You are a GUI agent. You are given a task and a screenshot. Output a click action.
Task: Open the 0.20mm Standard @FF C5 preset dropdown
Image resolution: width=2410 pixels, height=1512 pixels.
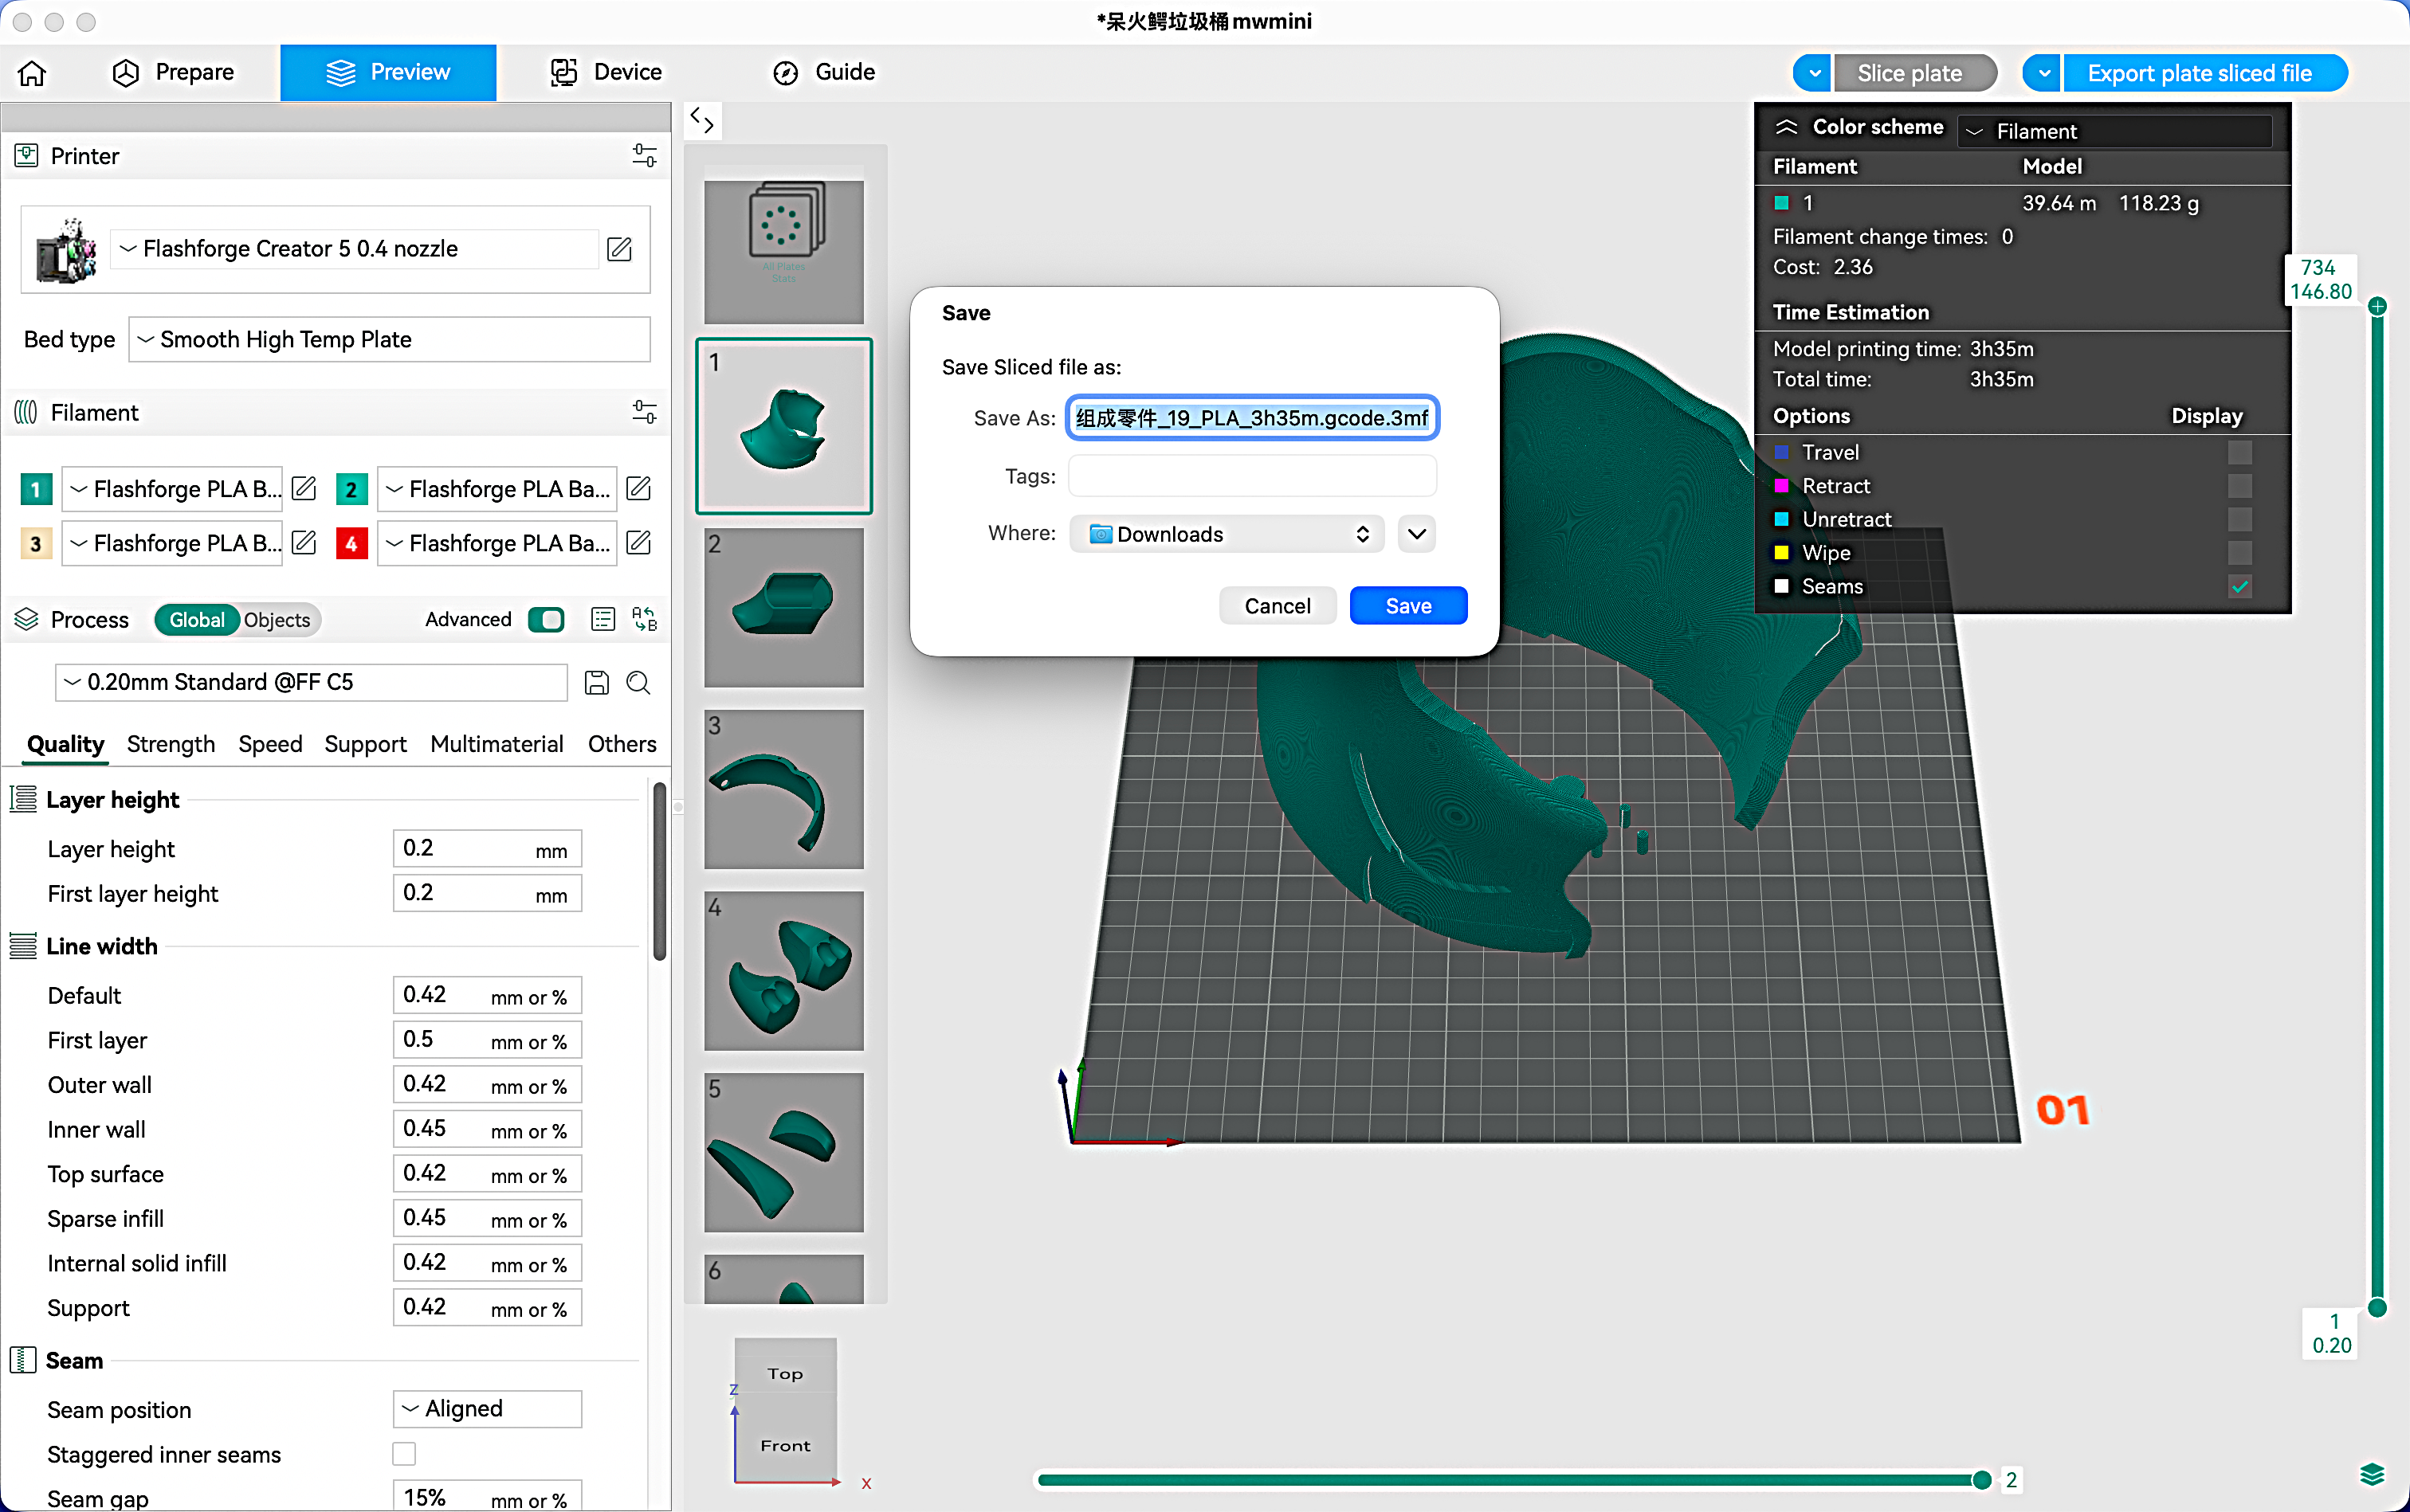(x=311, y=682)
